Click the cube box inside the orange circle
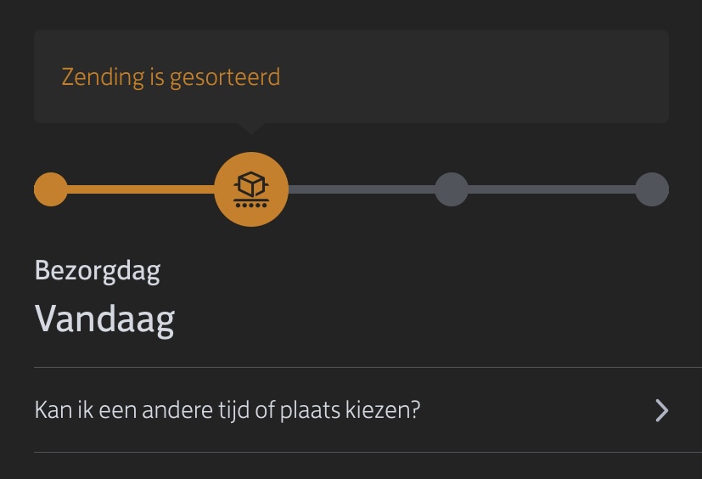The height and width of the screenshot is (479, 702). pos(251,184)
